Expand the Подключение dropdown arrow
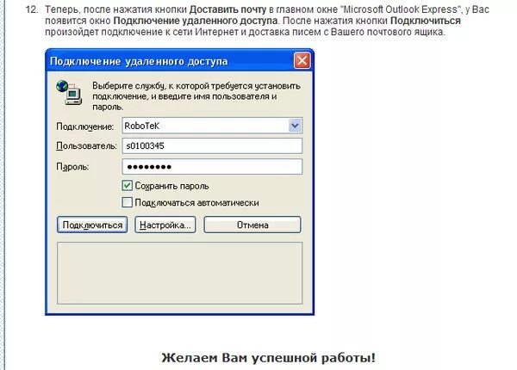The image size is (517, 370). [x=295, y=126]
